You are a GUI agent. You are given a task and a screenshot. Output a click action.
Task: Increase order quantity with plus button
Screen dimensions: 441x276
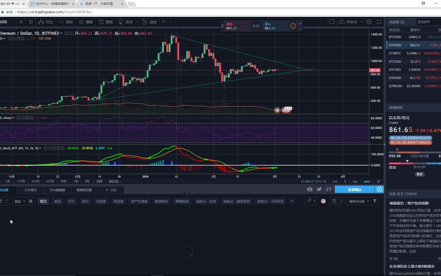pos(300,24)
